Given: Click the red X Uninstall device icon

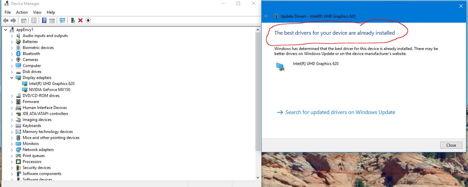Looking at the screenshot, I should 80,20.
